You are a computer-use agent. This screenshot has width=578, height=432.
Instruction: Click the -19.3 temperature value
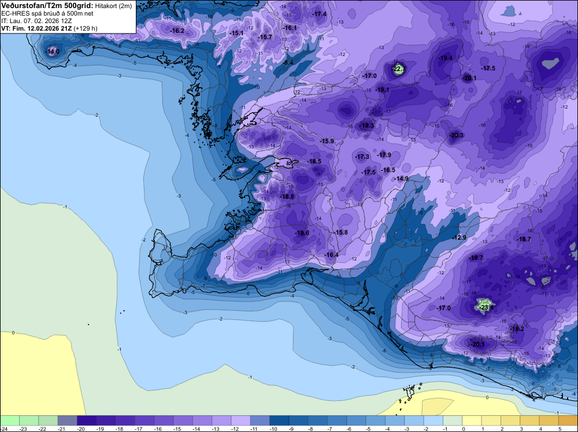tap(367, 125)
